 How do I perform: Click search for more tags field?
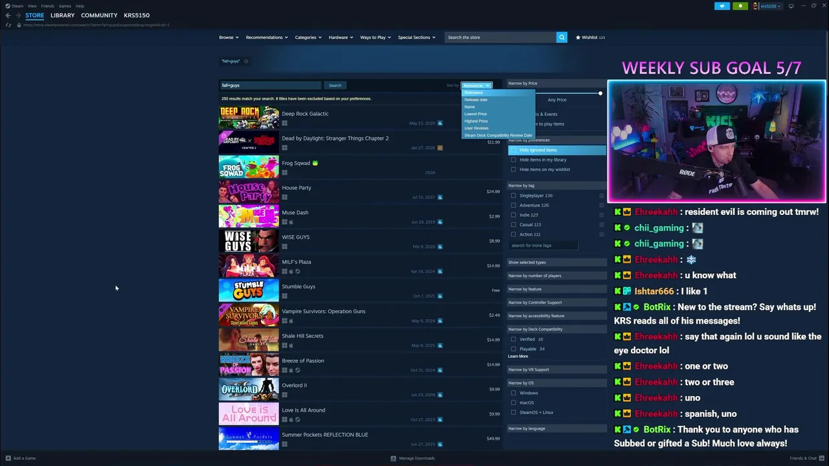point(543,246)
